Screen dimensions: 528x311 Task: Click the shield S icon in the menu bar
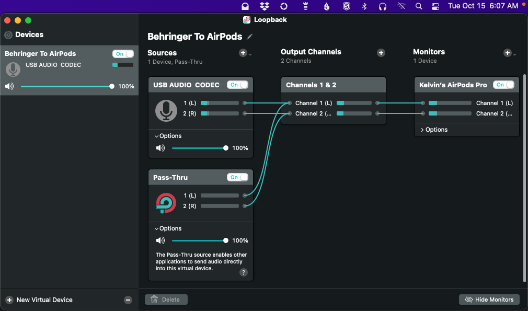[x=347, y=6]
